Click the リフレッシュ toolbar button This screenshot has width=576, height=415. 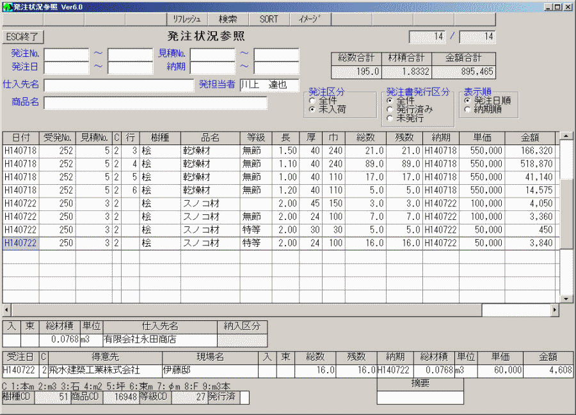coord(187,19)
